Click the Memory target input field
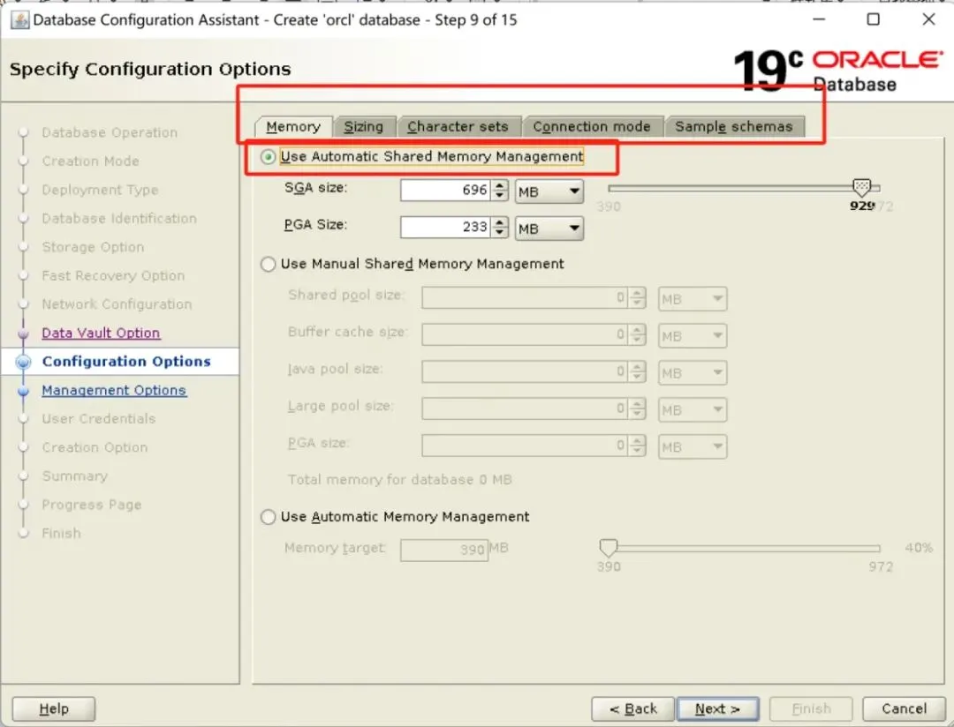This screenshot has height=727, width=954. tap(444, 551)
